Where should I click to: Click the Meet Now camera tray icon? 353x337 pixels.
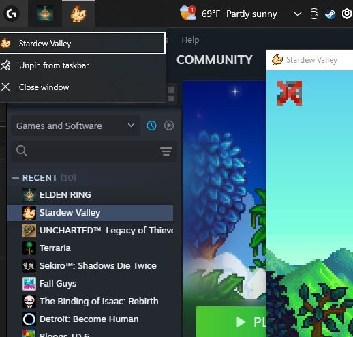coord(314,14)
